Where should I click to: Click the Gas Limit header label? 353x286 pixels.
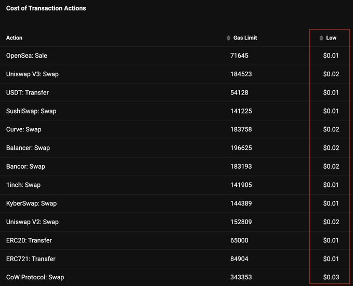245,38
